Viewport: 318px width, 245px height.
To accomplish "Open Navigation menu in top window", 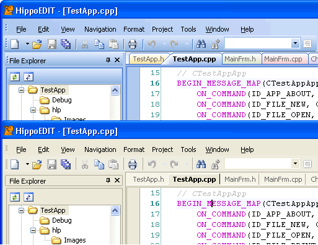I will tap(100, 29).
